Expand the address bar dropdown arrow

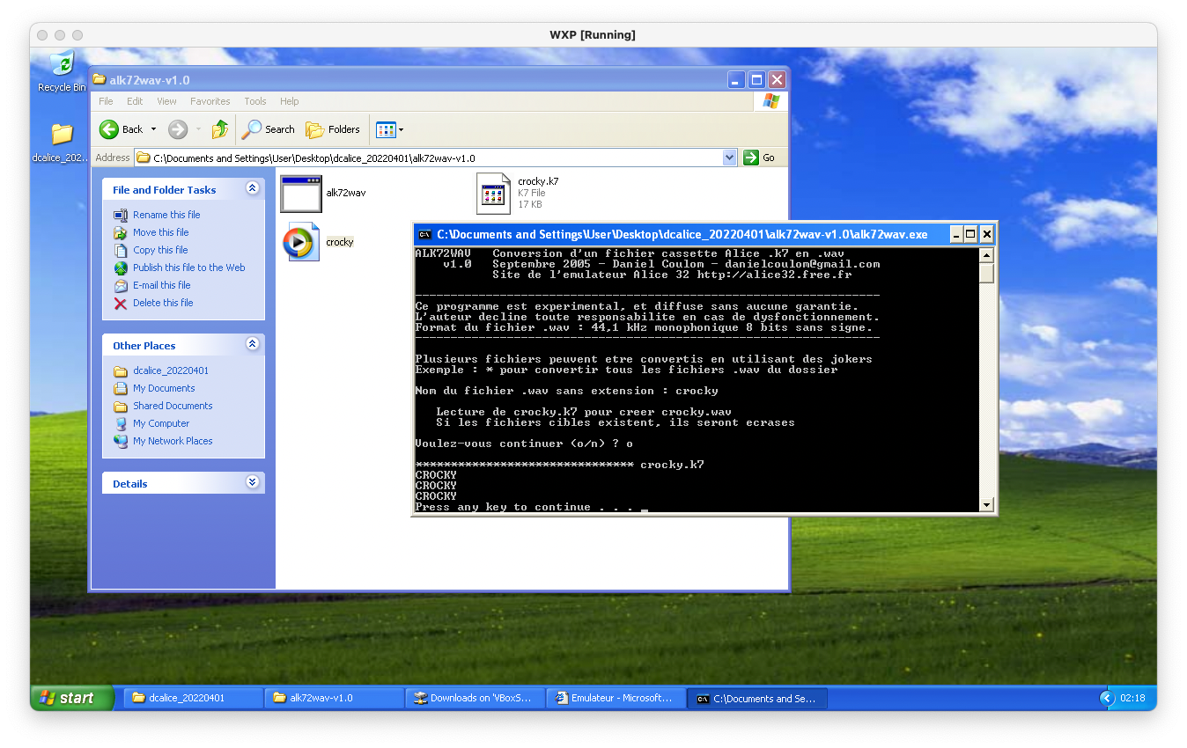pyautogui.click(x=729, y=158)
